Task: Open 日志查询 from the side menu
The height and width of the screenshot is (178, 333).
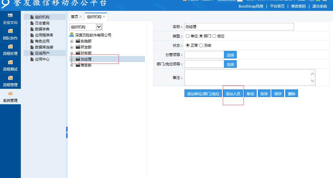Action: tap(42, 23)
